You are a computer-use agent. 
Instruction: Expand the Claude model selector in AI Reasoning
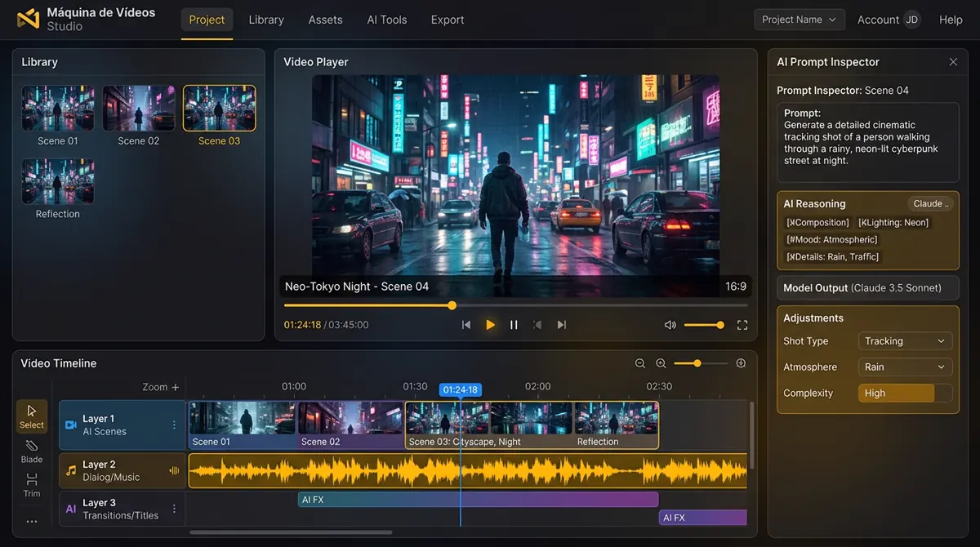[931, 204]
